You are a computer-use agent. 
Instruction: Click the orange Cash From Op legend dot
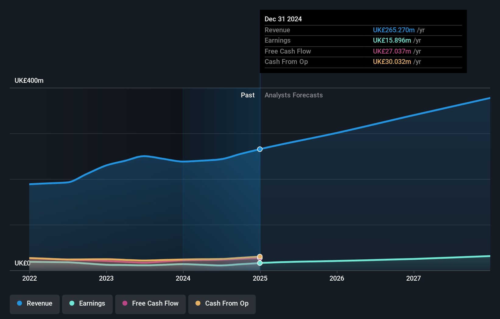pyautogui.click(x=198, y=303)
